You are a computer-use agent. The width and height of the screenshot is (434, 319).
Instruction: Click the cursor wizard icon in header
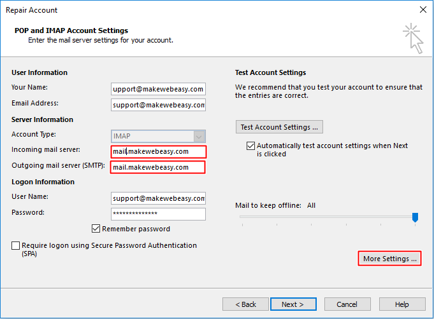412,39
